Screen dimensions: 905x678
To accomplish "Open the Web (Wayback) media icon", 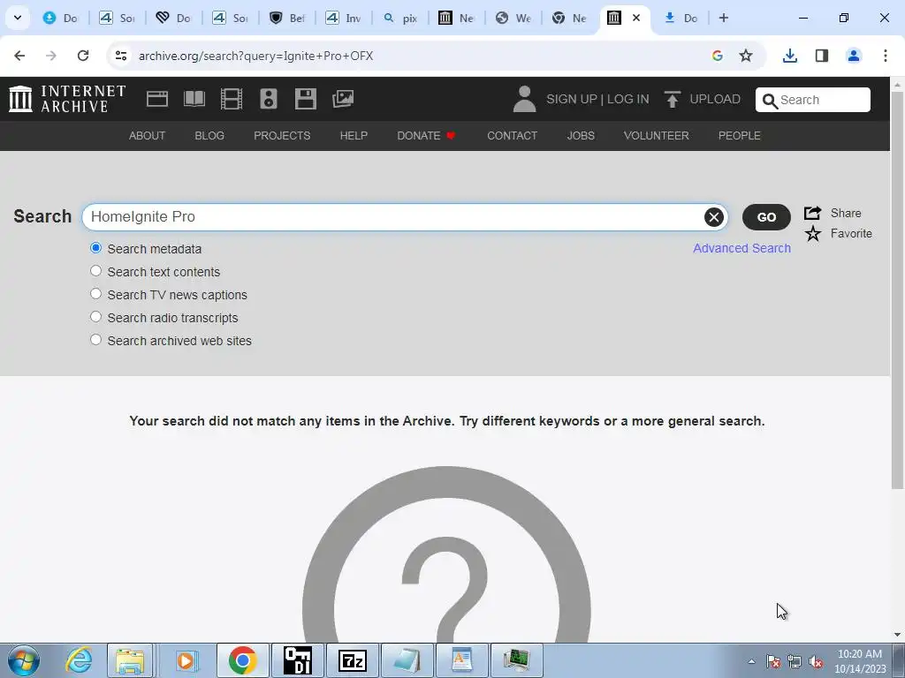I will point(157,99).
